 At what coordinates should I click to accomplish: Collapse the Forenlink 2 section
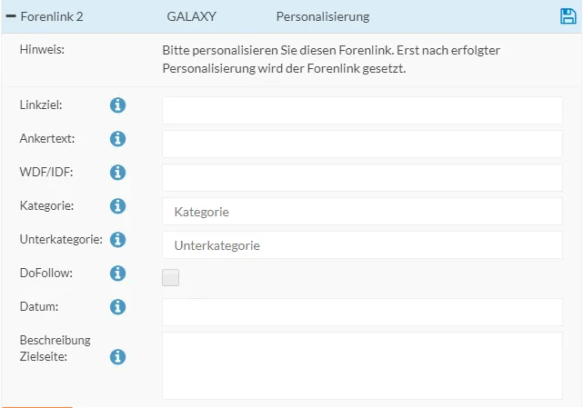pos(11,16)
